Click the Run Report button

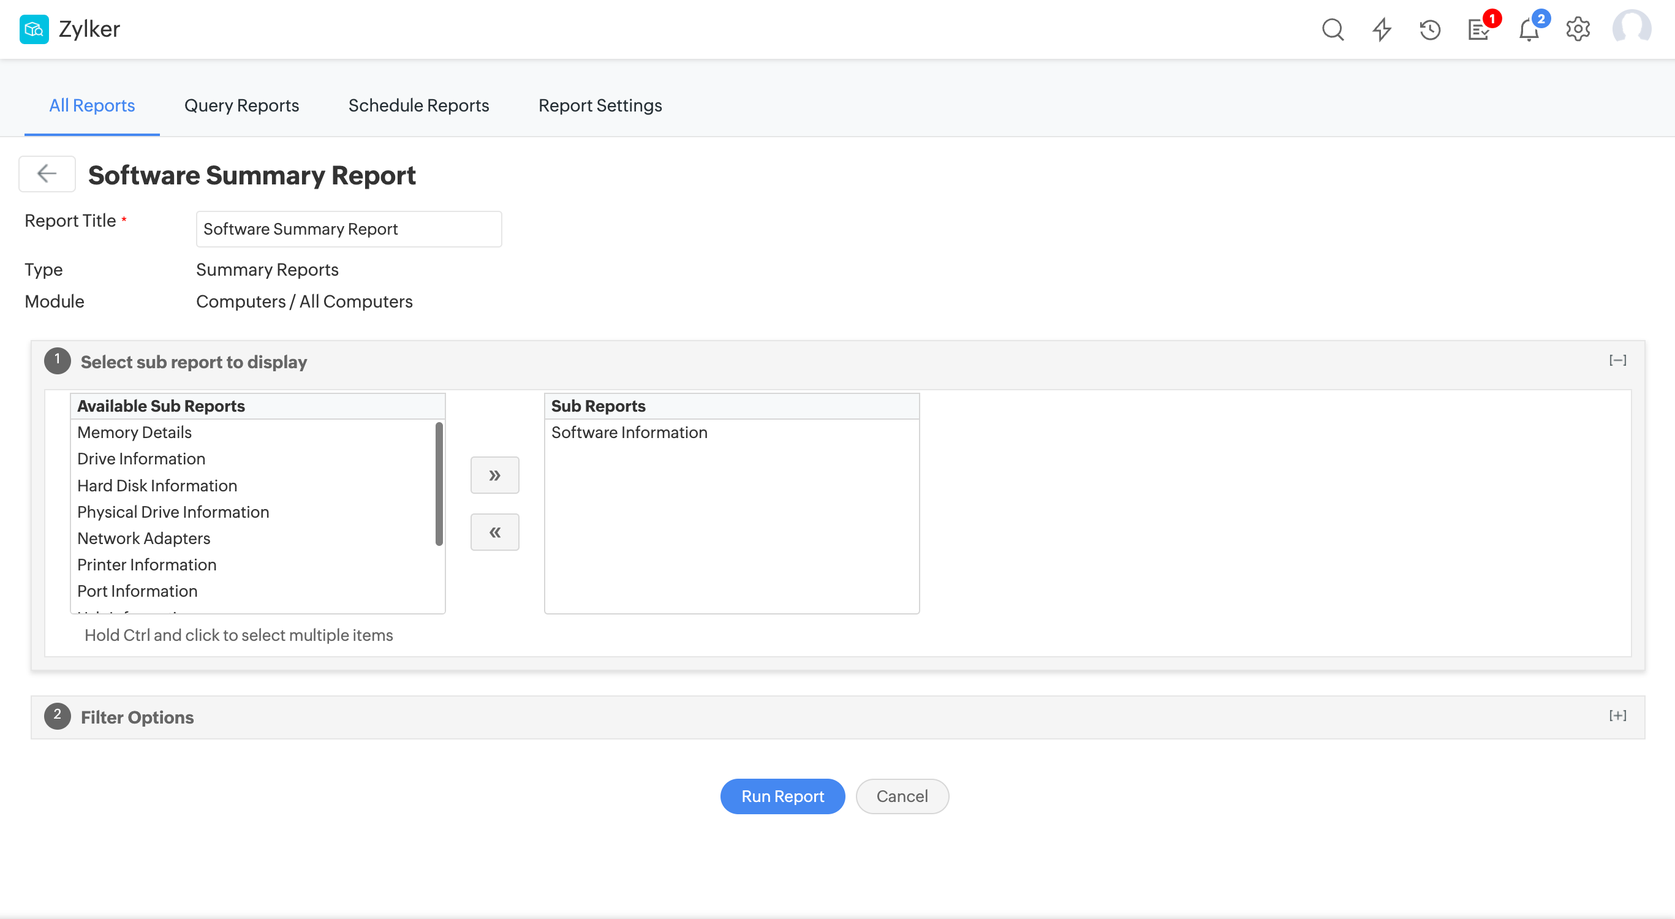(782, 796)
